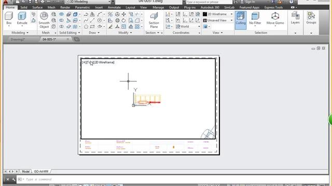Expand the Draw panel
This screenshot has height=186, width=332.
click(94, 33)
